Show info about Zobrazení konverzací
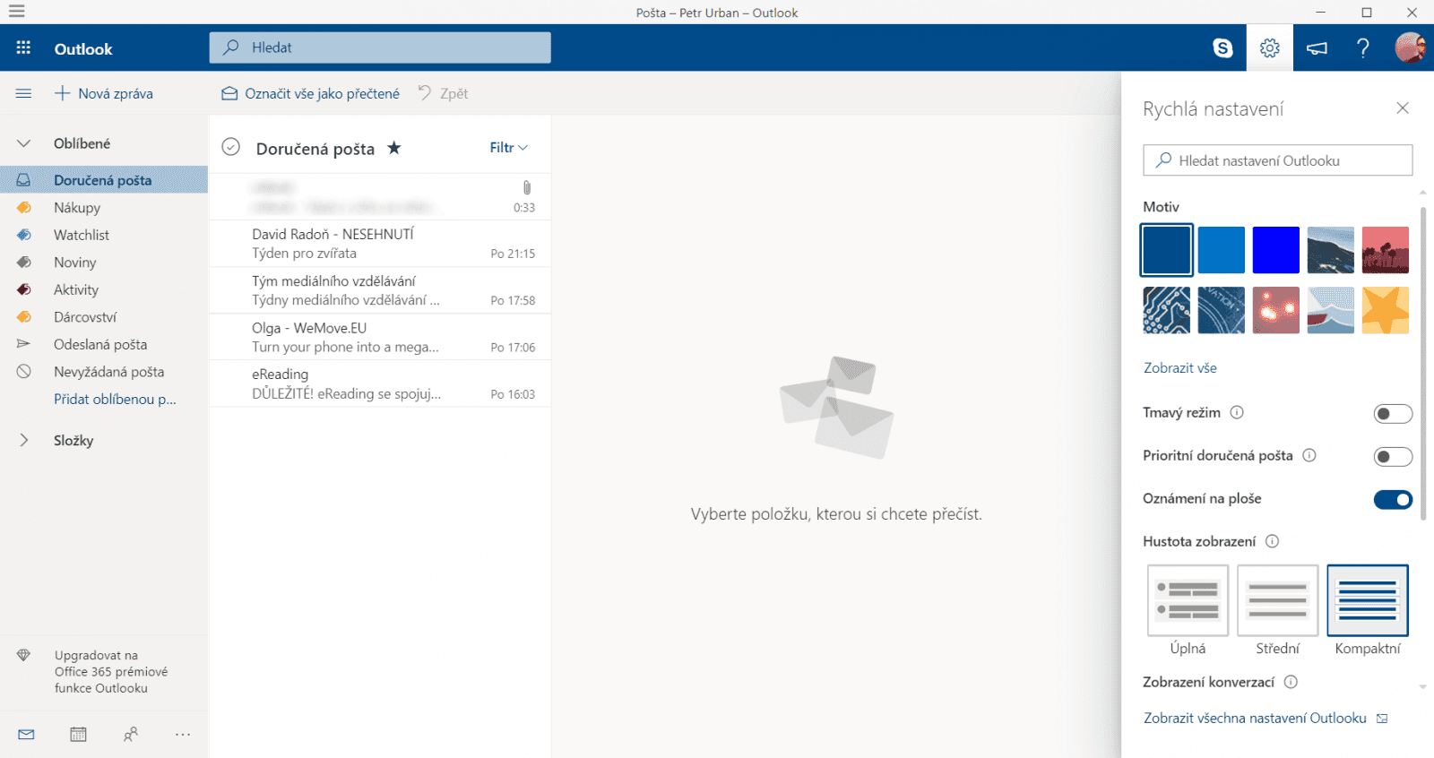This screenshot has width=1434, height=758. coord(1291,682)
